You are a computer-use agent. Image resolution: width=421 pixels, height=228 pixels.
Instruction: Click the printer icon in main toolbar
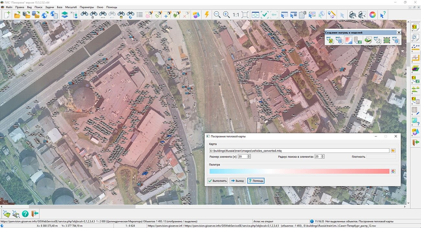tap(353, 15)
